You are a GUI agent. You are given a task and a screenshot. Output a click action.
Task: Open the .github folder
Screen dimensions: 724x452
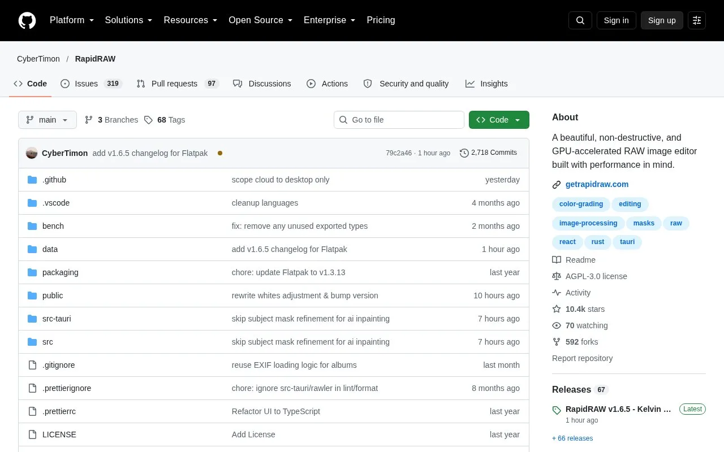click(x=54, y=180)
